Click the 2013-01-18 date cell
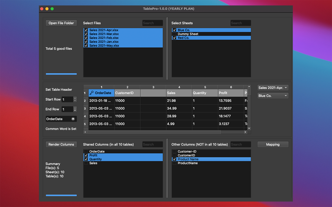 (101, 101)
